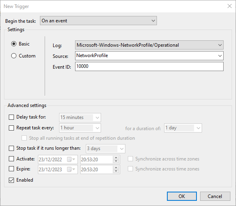Expand the Log dropdown list
Screen dimensions: 236x206
(149, 45)
